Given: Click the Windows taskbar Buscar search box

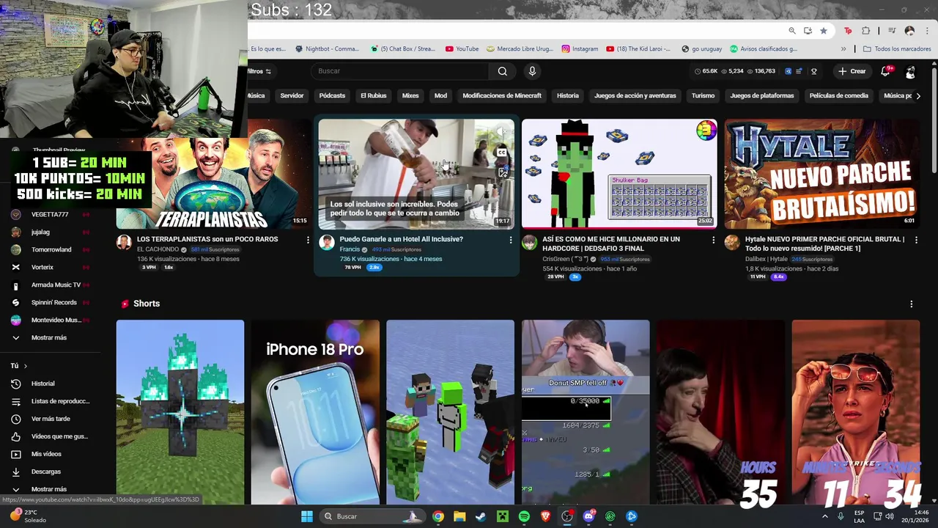Looking at the screenshot, I should 372,516.
